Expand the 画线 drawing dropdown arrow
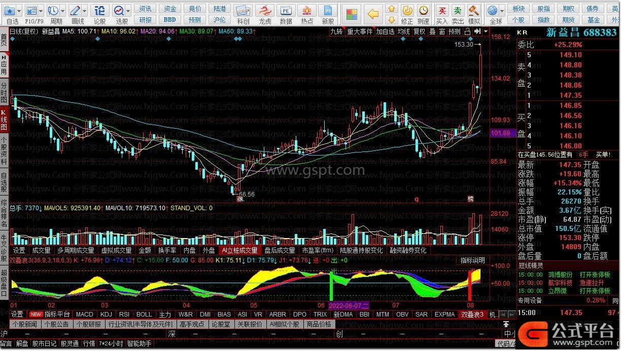Screen dimensions: 622x351 point(85,11)
